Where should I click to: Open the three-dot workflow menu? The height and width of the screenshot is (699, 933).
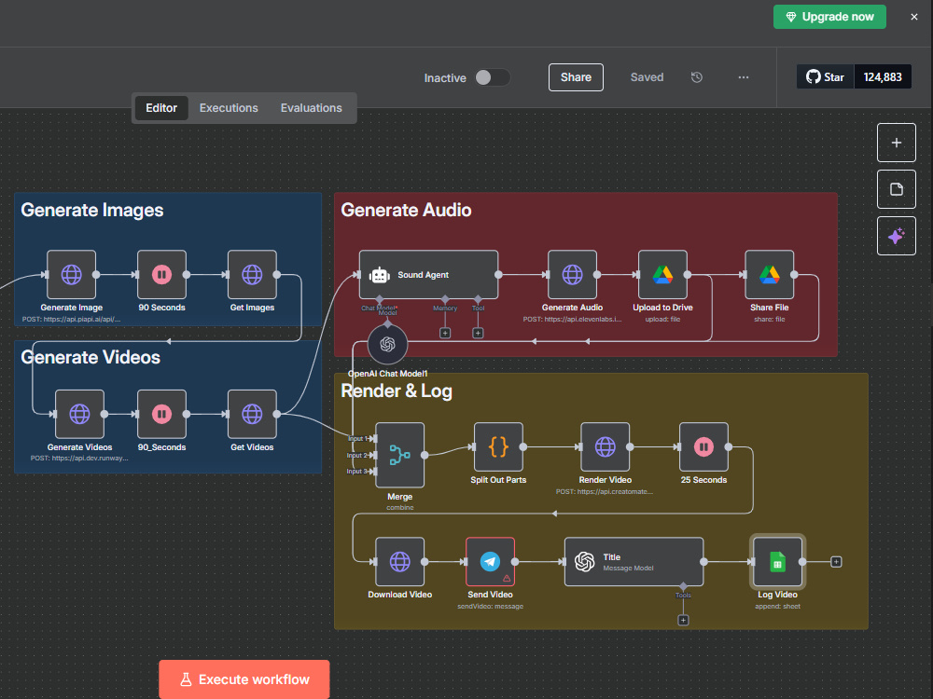(744, 77)
